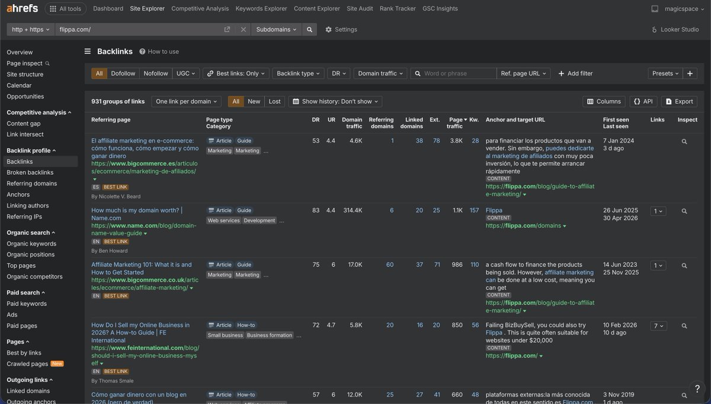The image size is (711, 404).
Task: Inspect the name.com backlink row
Action: coord(684,211)
